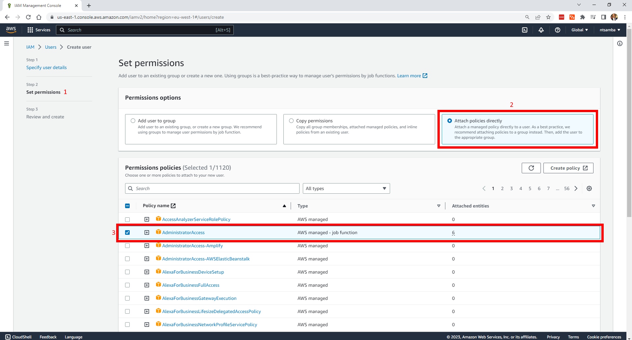Screen dimensions: 632x340
Task: Go to page 2 of policies
Action: point(502,188)
